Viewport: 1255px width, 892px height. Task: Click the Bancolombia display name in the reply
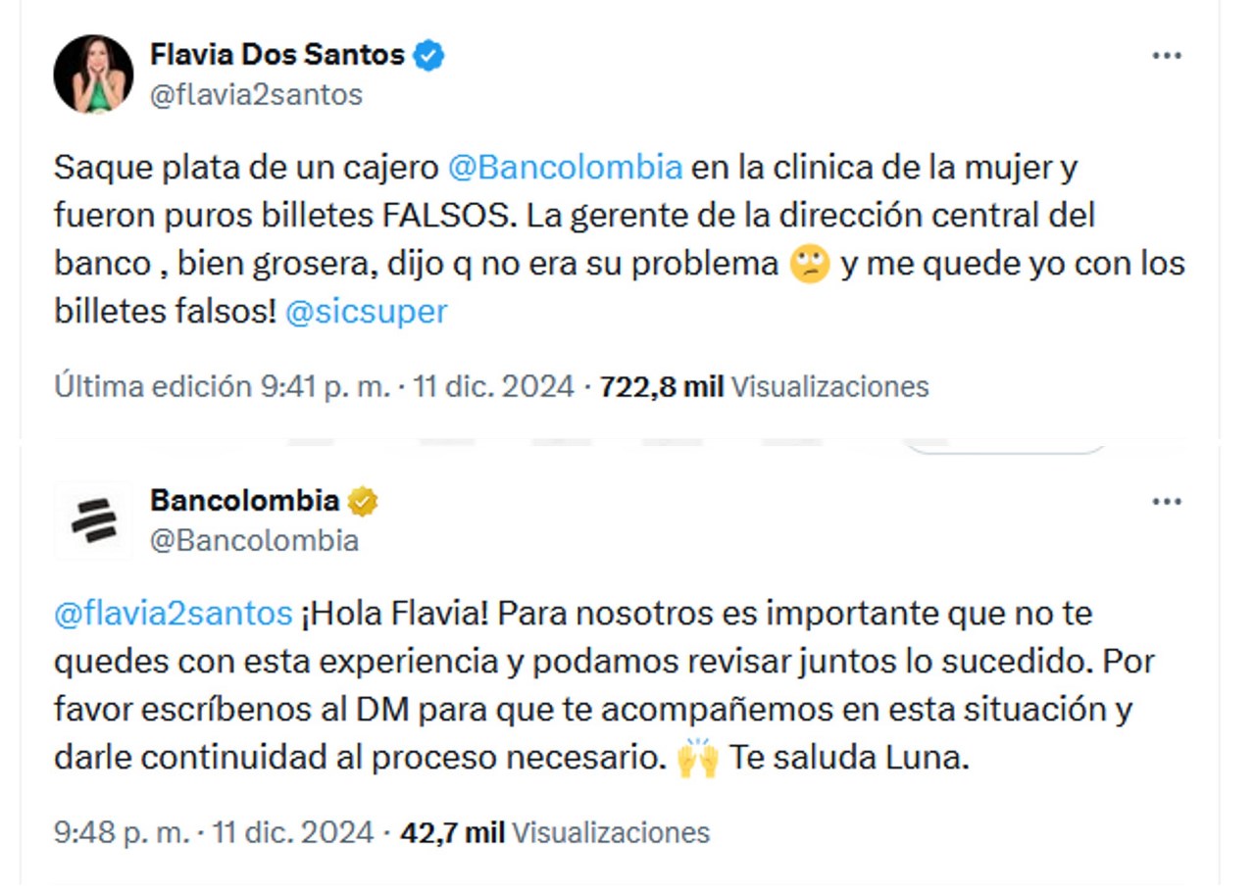point(244,501)
